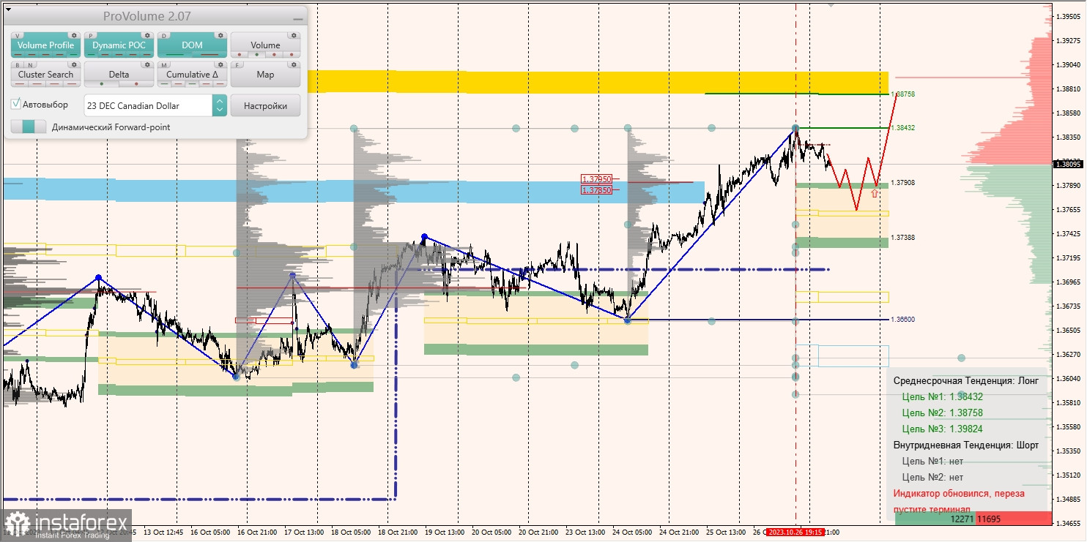Click the current price tag 1.38095
Viewport: 1087px width, 542px height.
[x=1068, y=164]
